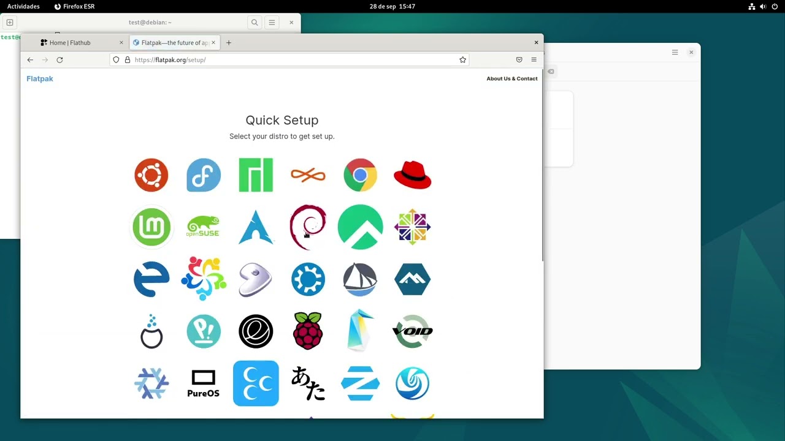
Task: Select the CentOS logo
Action: pos(412,227)
